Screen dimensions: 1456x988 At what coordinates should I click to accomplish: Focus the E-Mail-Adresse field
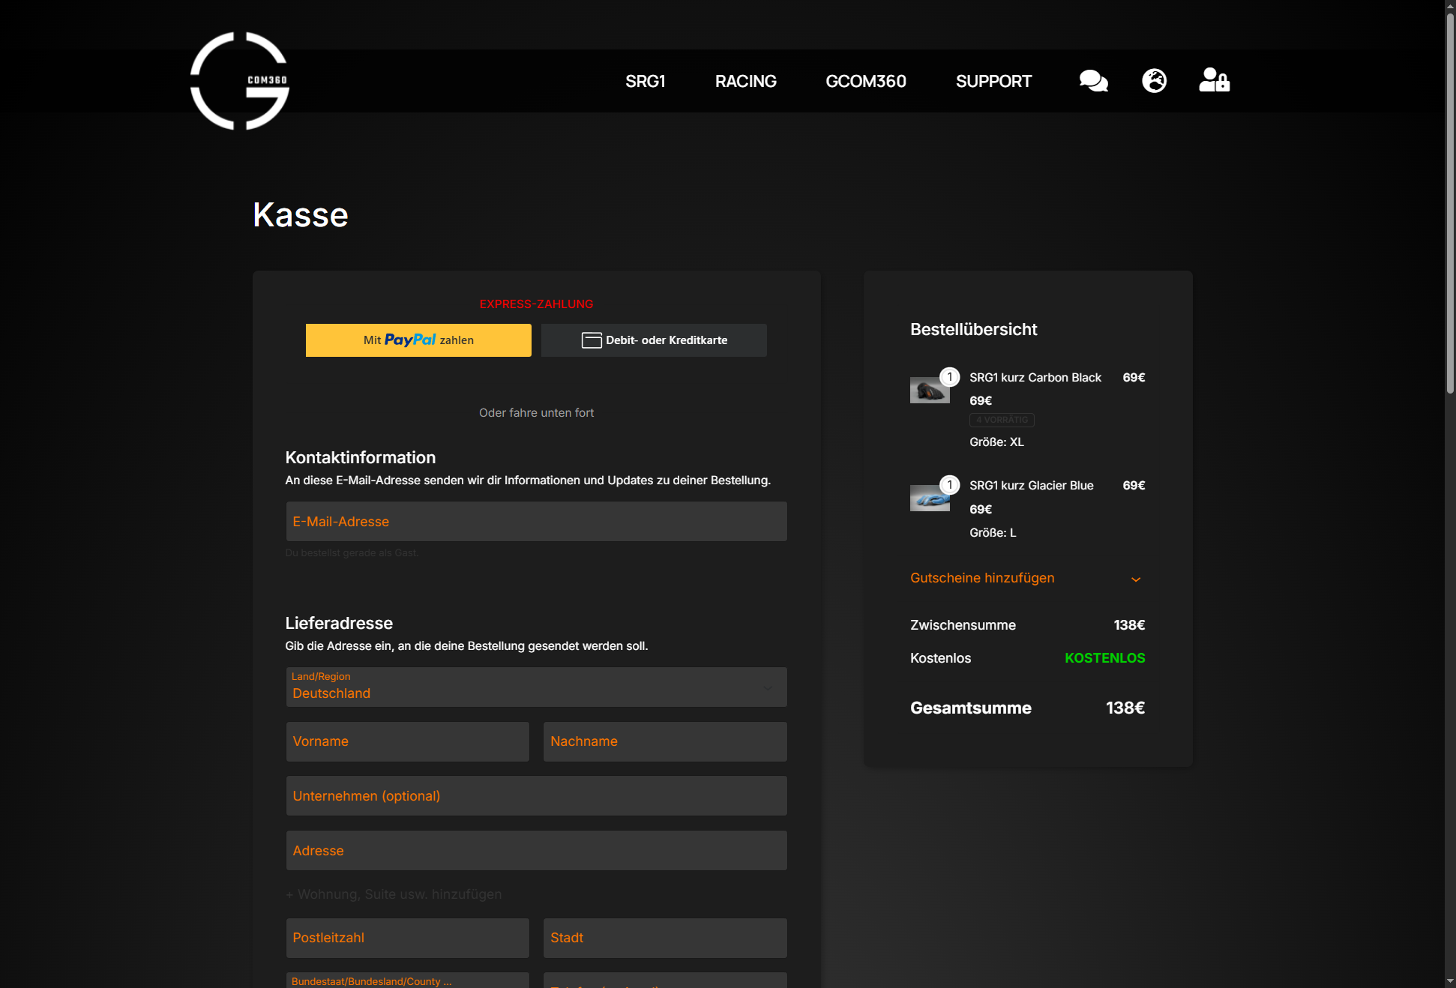(536, 522)
